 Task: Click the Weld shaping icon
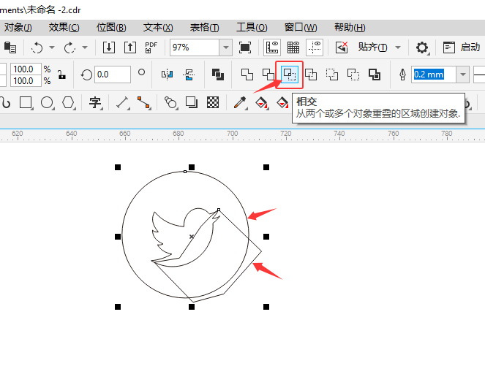click(x=247, y=75)
